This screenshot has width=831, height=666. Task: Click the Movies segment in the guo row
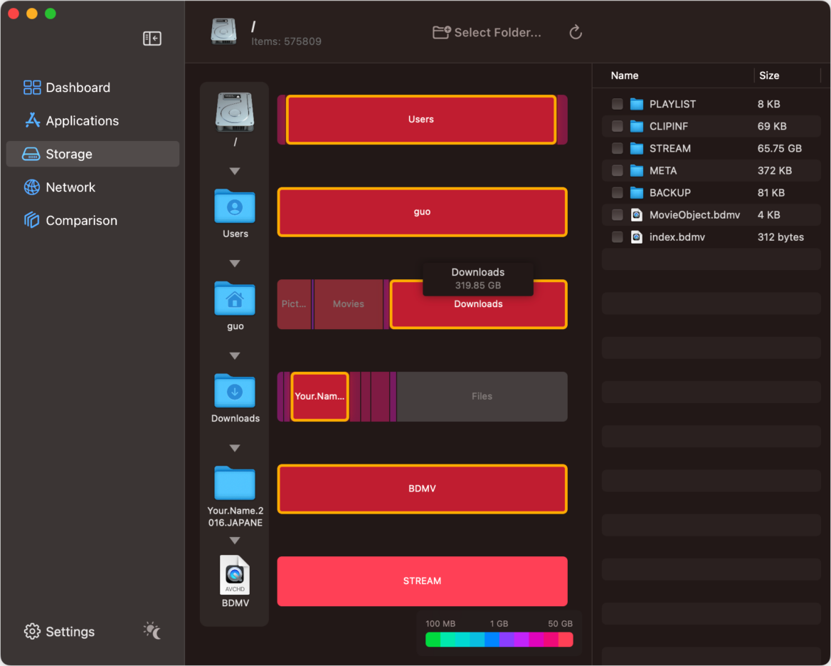coord(348,304)
